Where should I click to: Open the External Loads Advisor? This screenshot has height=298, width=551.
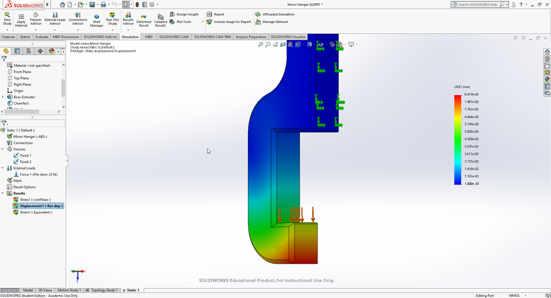pos(55,19)
